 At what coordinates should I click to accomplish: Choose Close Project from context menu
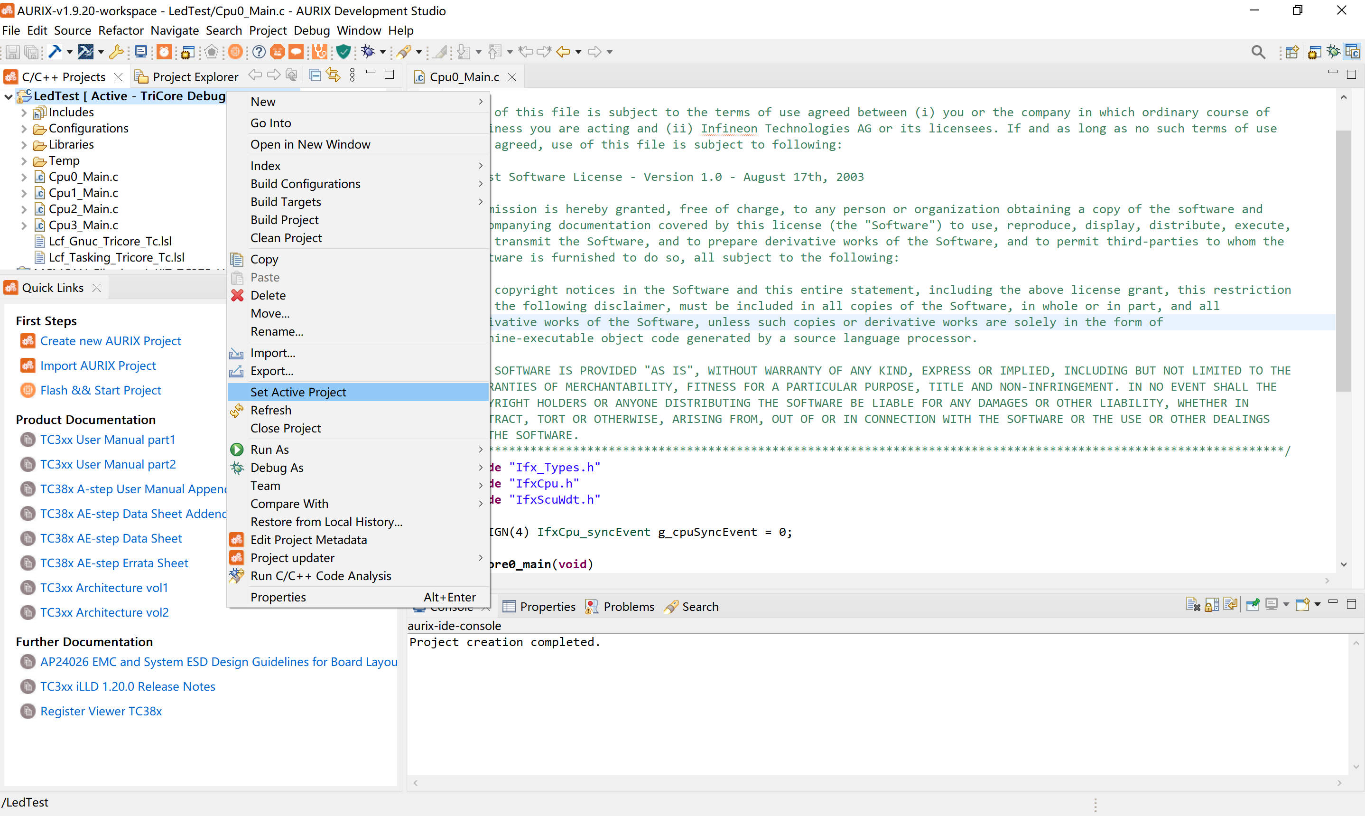click(358, 428)
